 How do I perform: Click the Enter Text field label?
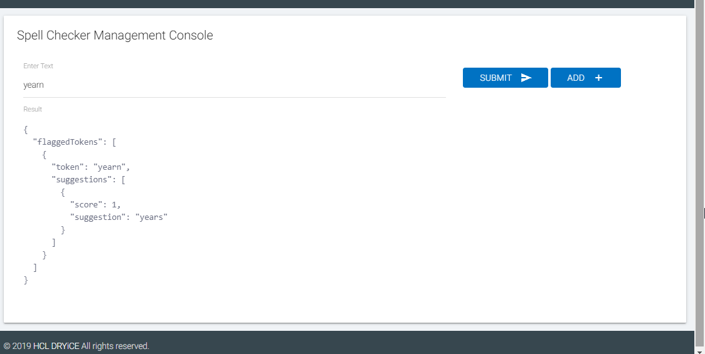(x=38, y=66)
